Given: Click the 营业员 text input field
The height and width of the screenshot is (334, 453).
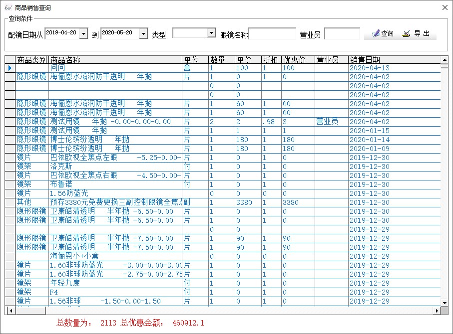Looking at the screenshot, I should click(x=342, y=34).
